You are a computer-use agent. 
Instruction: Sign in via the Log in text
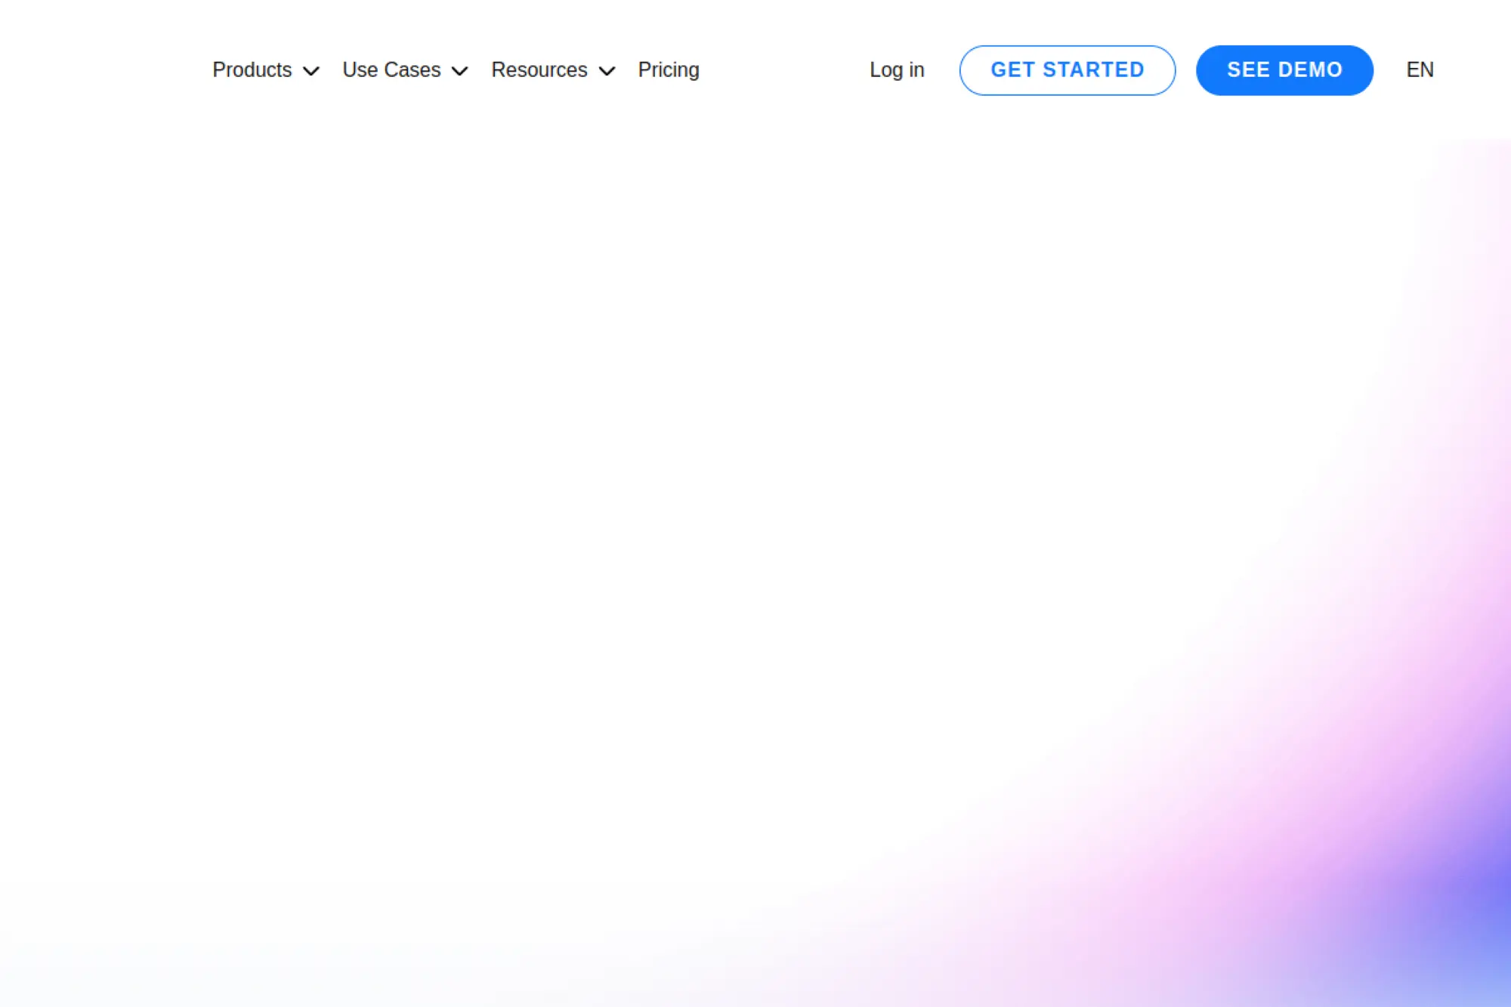[897, 70]
